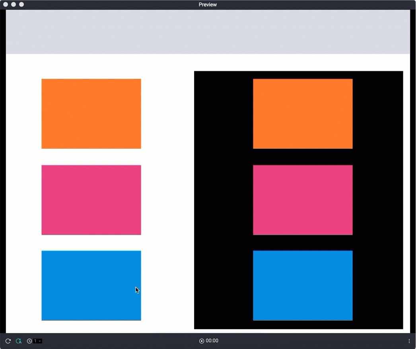
Task: Open the playback speed dropdown showing 1
Action: 37,341
